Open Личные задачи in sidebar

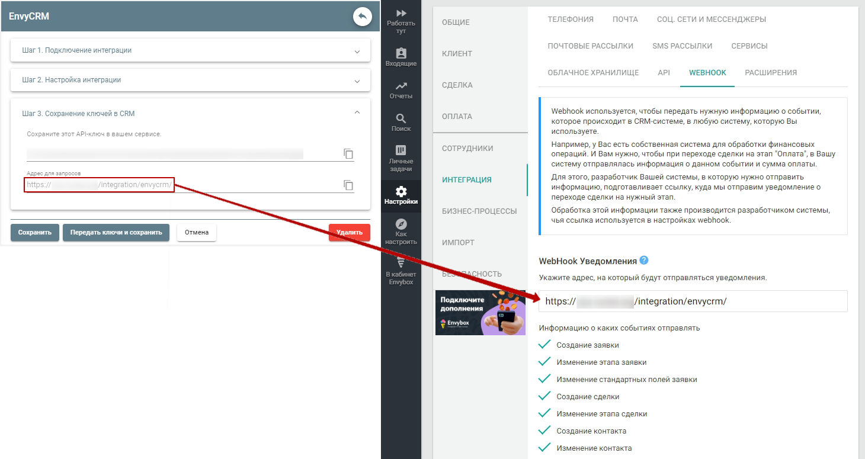click(x=401, y=158)
